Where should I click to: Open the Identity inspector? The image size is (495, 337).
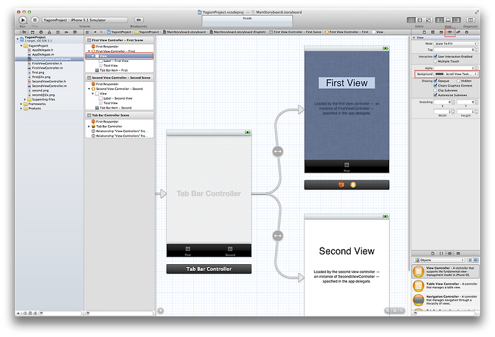click(441, 32)
